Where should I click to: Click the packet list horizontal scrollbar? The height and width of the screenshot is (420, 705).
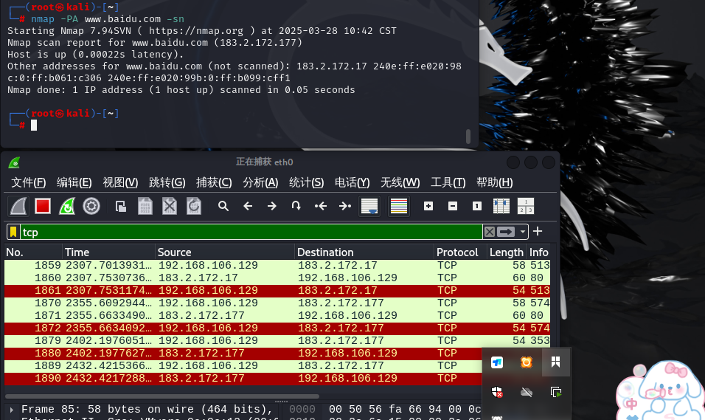coord(162,396)
